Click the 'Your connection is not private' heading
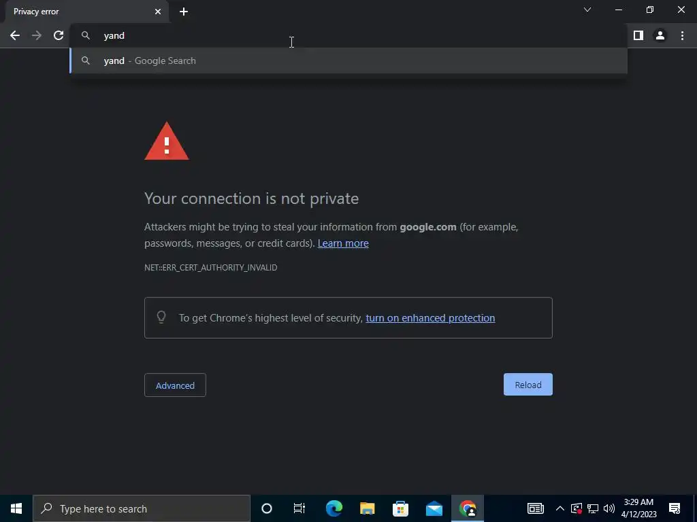The width and height of the screenshot is (697, 522). (252, 198)
